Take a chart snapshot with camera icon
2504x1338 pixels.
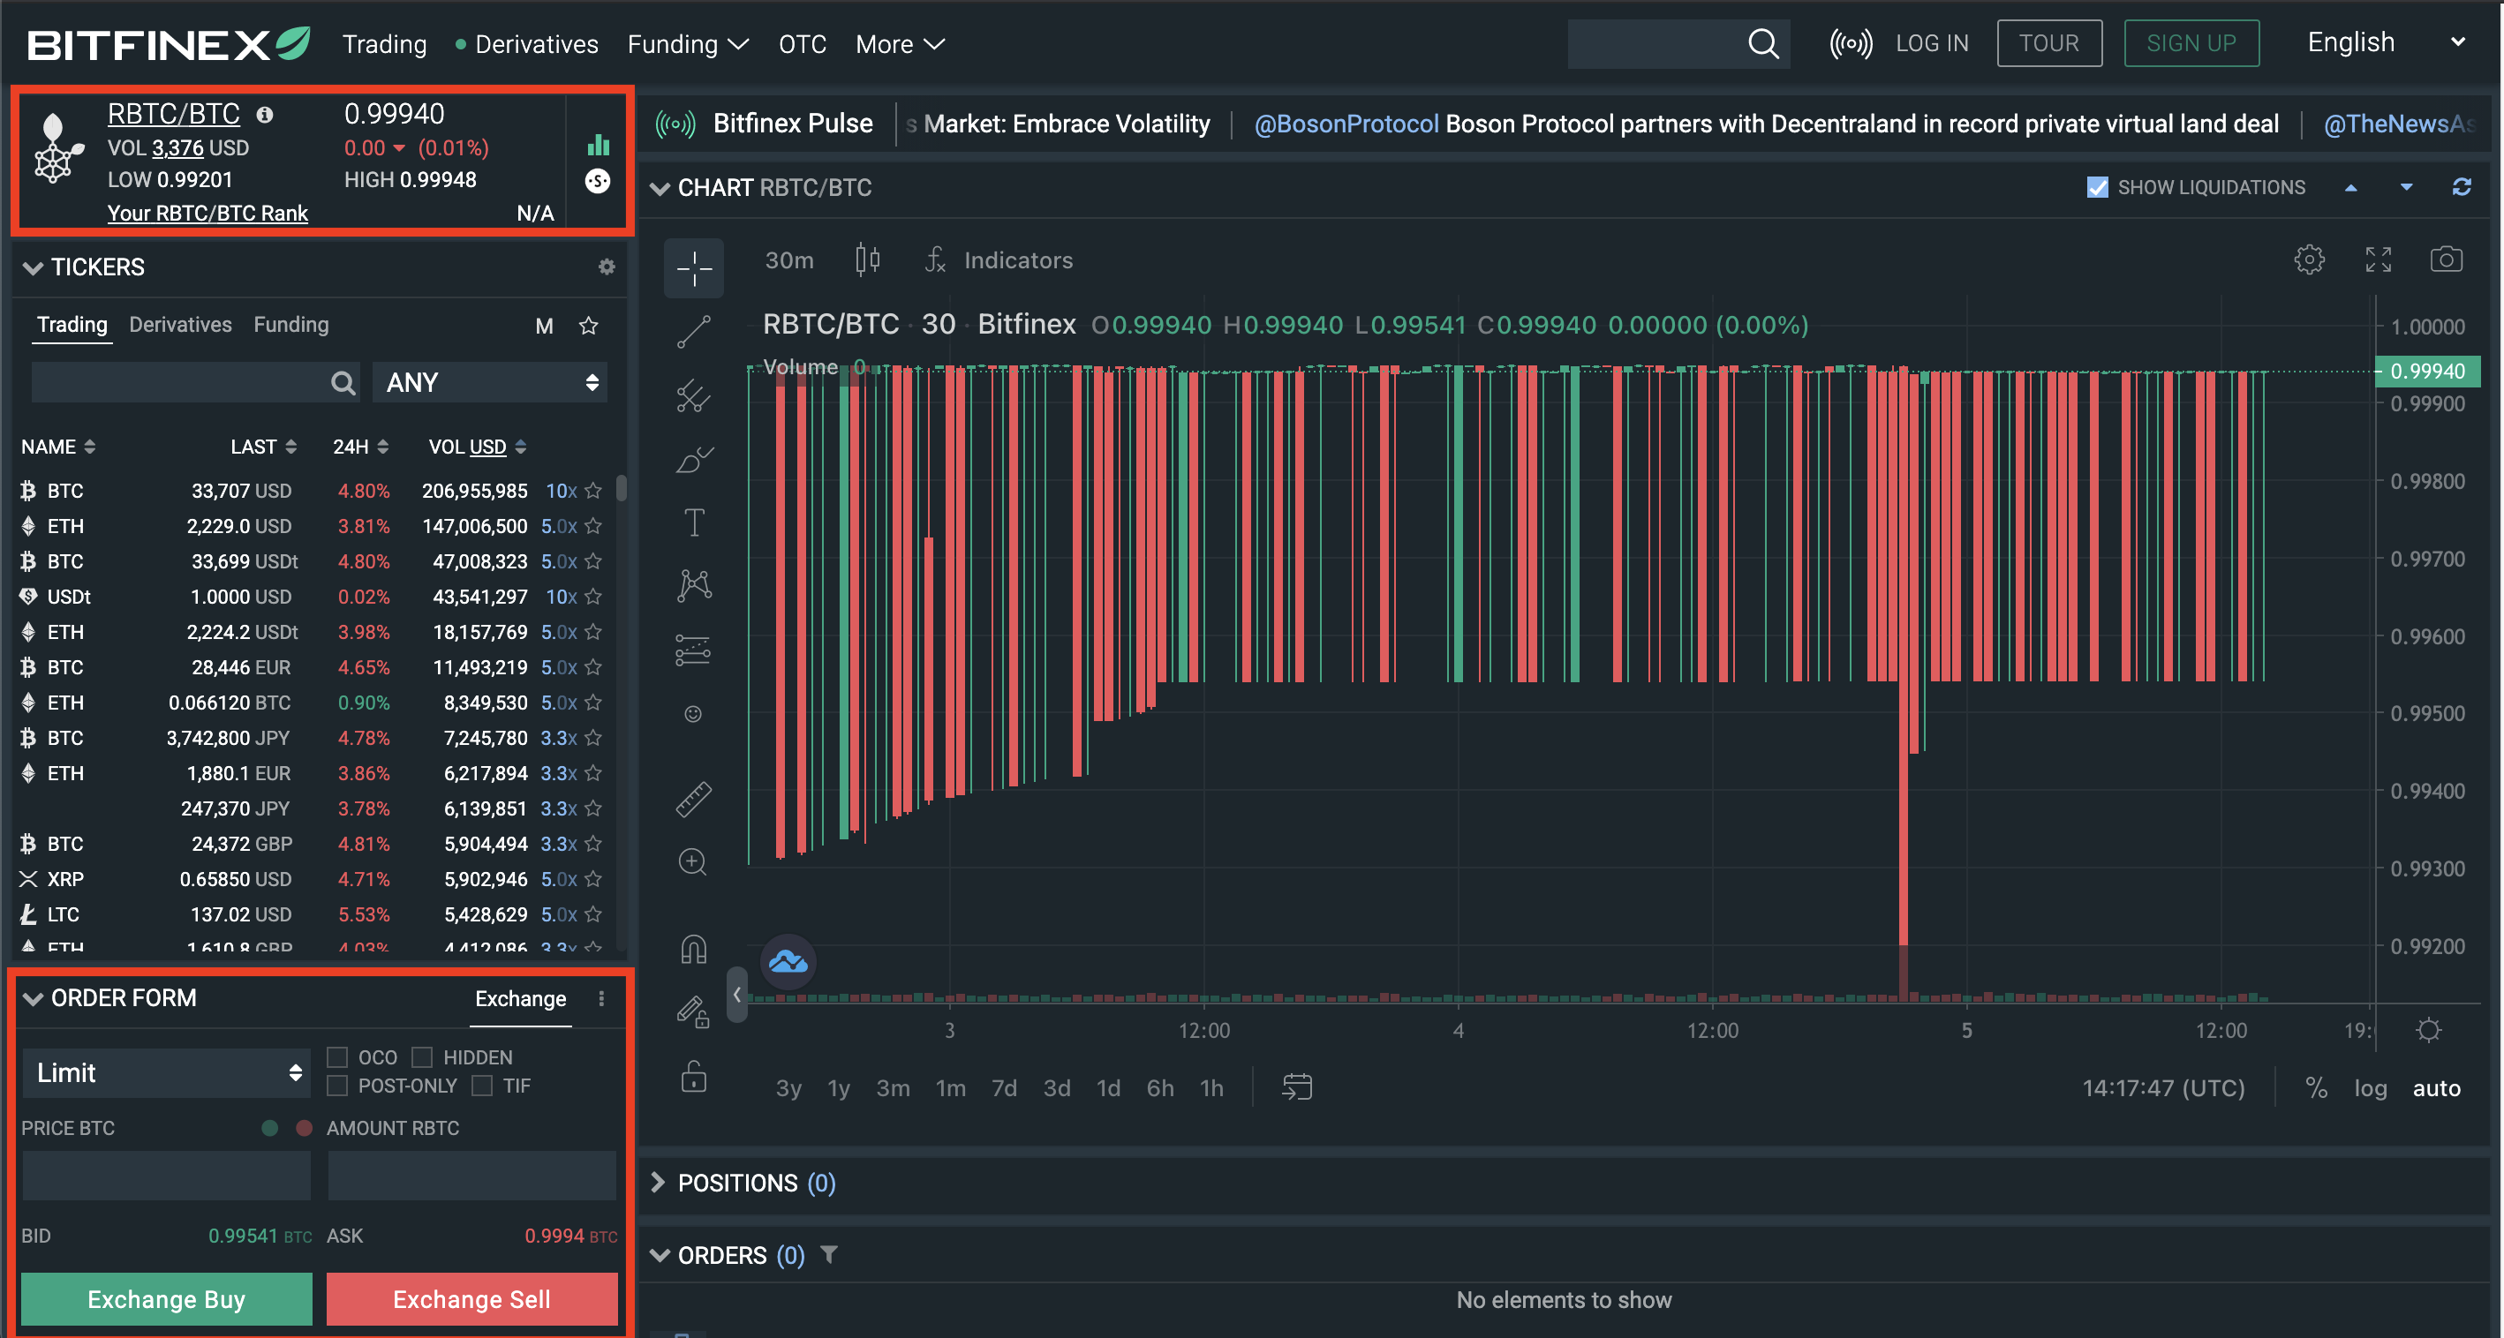2447,259
